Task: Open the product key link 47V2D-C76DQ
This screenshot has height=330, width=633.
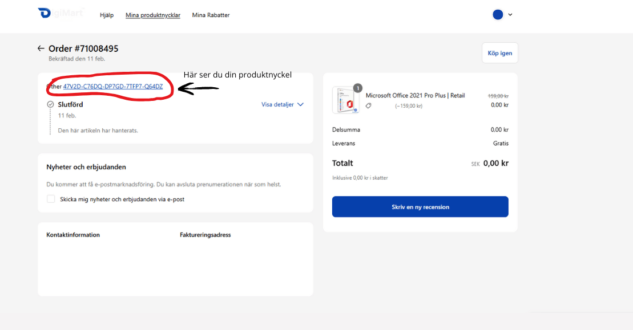Action: (x=113, y=86)
